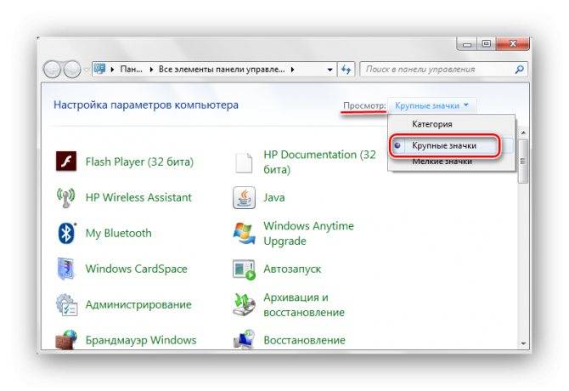Open the Администрирование gear icon
569x391 pixels.
click(66, 304)
